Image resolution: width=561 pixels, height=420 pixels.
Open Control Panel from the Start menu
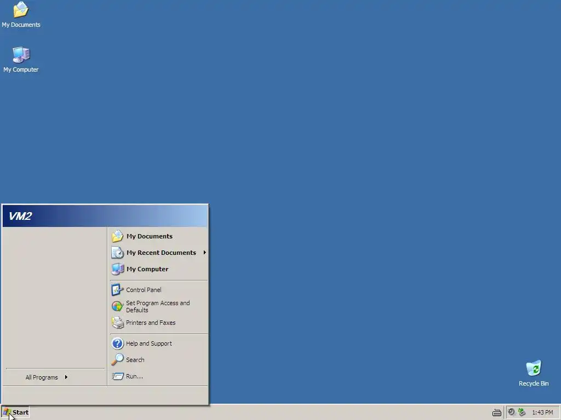pyautogui.click(x=158, y=290)
